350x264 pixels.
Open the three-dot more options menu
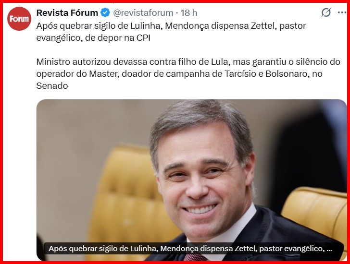tap(342, 12)
